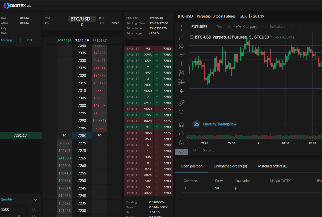Screen dimensions: 322x217
Task: Toggle stay in drawing mode
Action: [181, 133]
